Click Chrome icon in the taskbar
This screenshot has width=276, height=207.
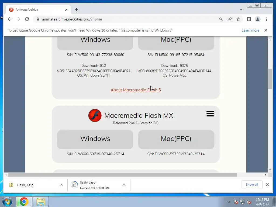(24, 202)
